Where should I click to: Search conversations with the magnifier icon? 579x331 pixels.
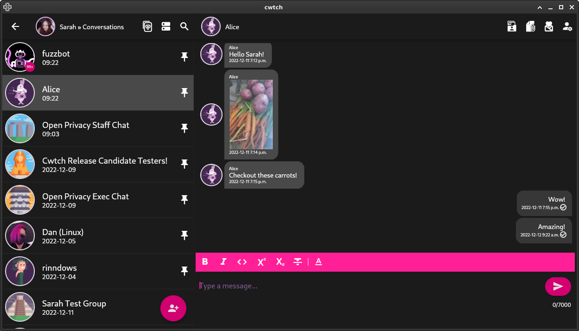[185, 26]
